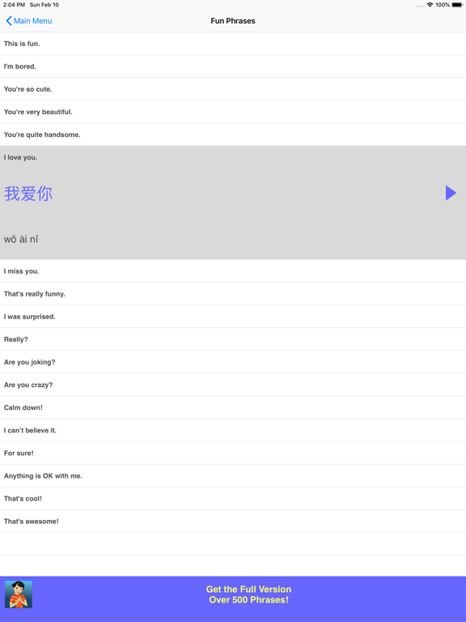This screenshot has height=622, width=466.
Task: Tap the Chinese girl app icon thumbnail
Action: pos(19,594)
